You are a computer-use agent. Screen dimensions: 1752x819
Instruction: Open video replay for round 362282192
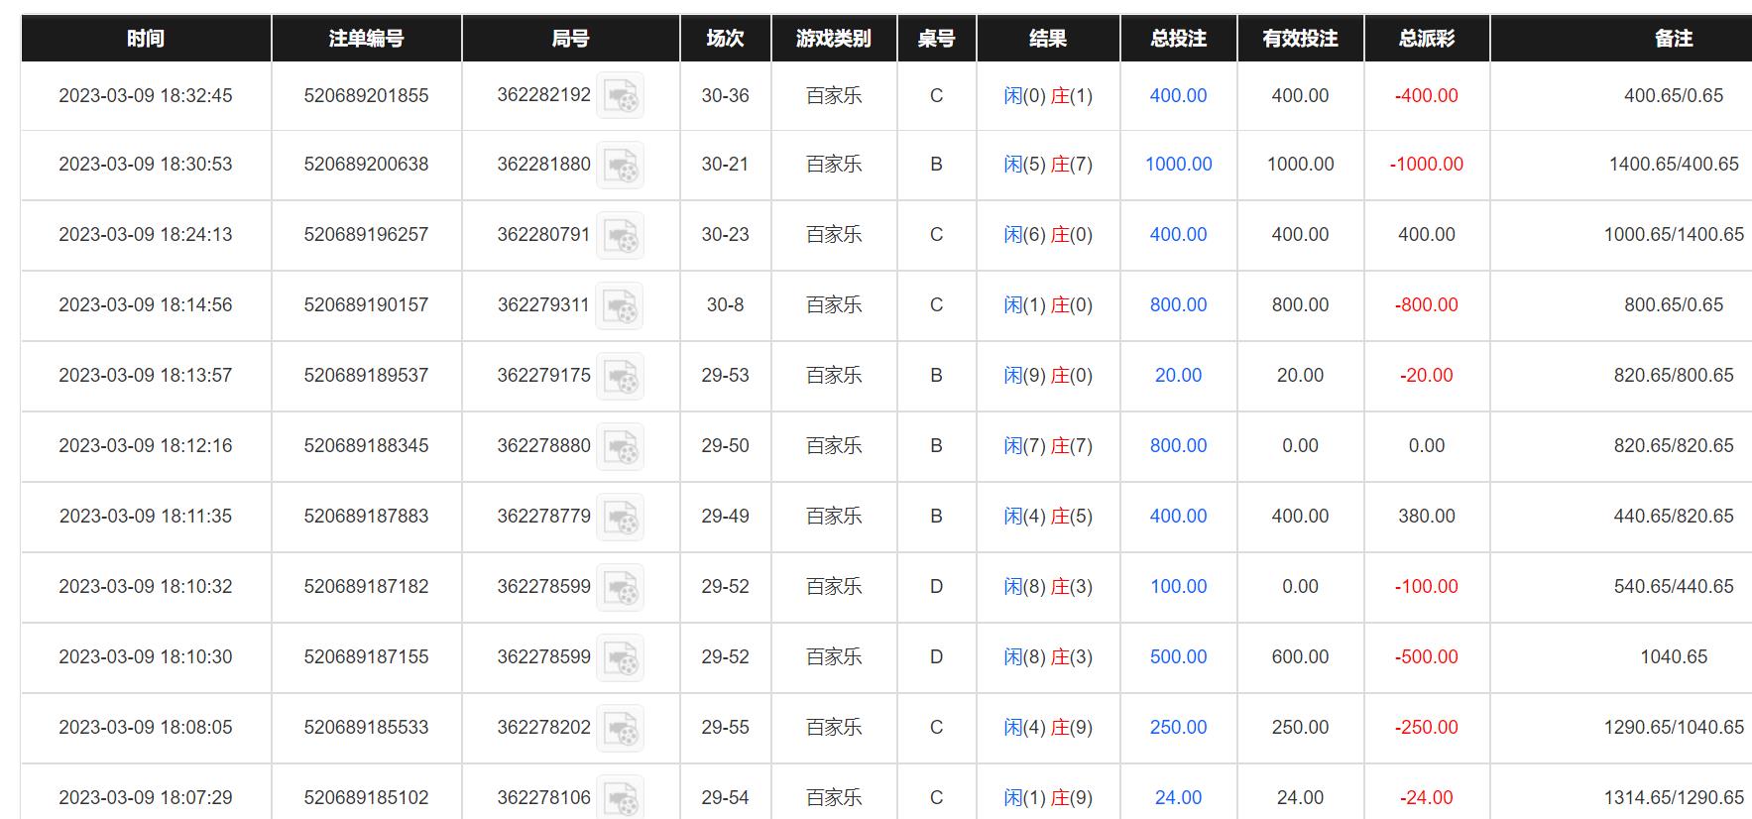tap(620, 96)
